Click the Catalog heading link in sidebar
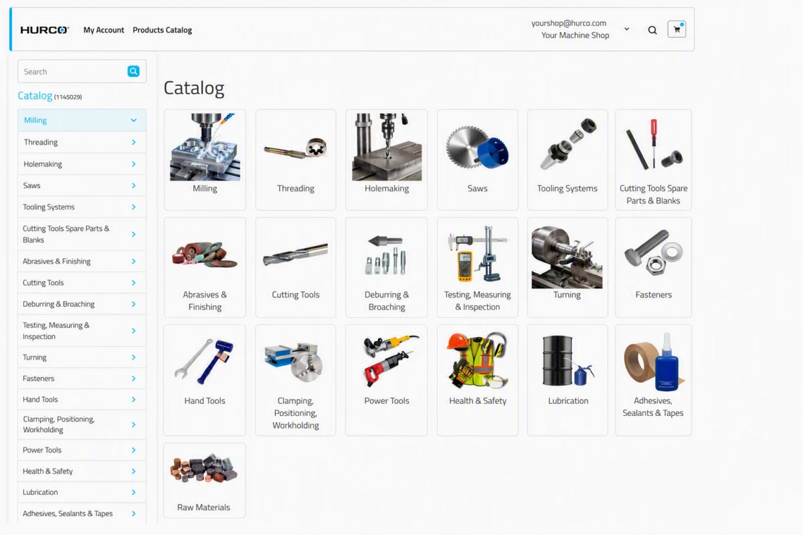 click(x=35, y=96)
